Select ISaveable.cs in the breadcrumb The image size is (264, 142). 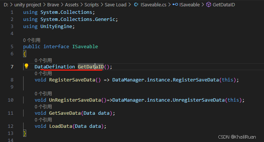(x=153, y=5)
